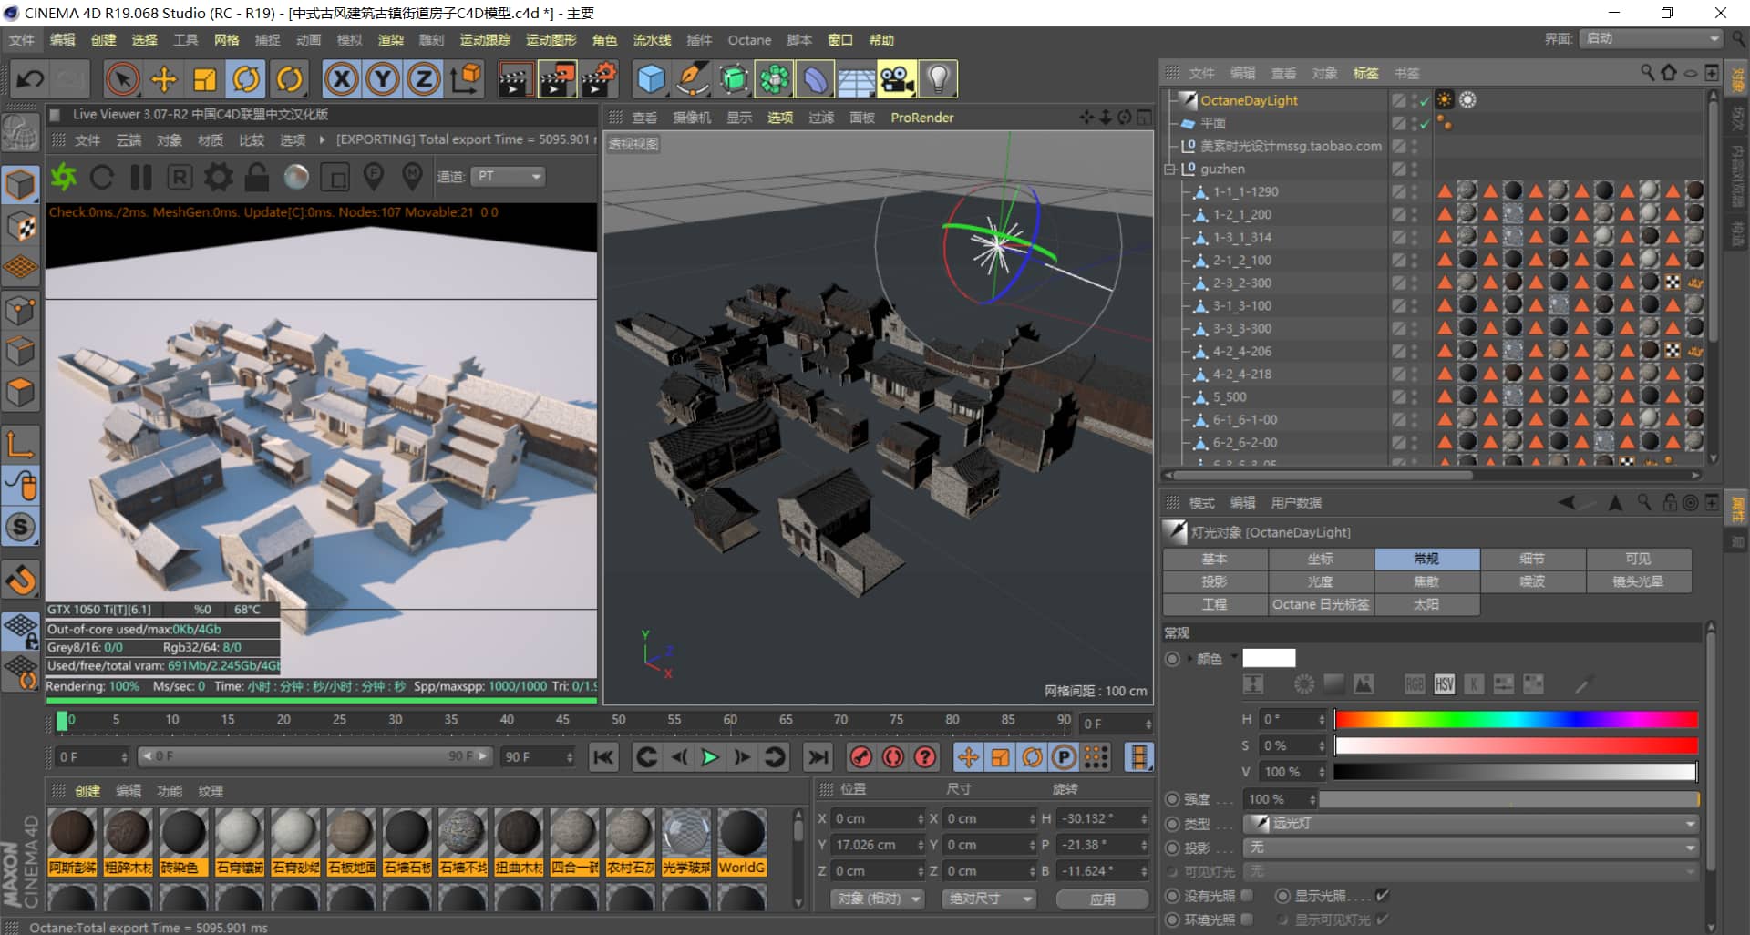
Task: Toggle Live Viewer clay mode sphere
Action: pos(296,176)
